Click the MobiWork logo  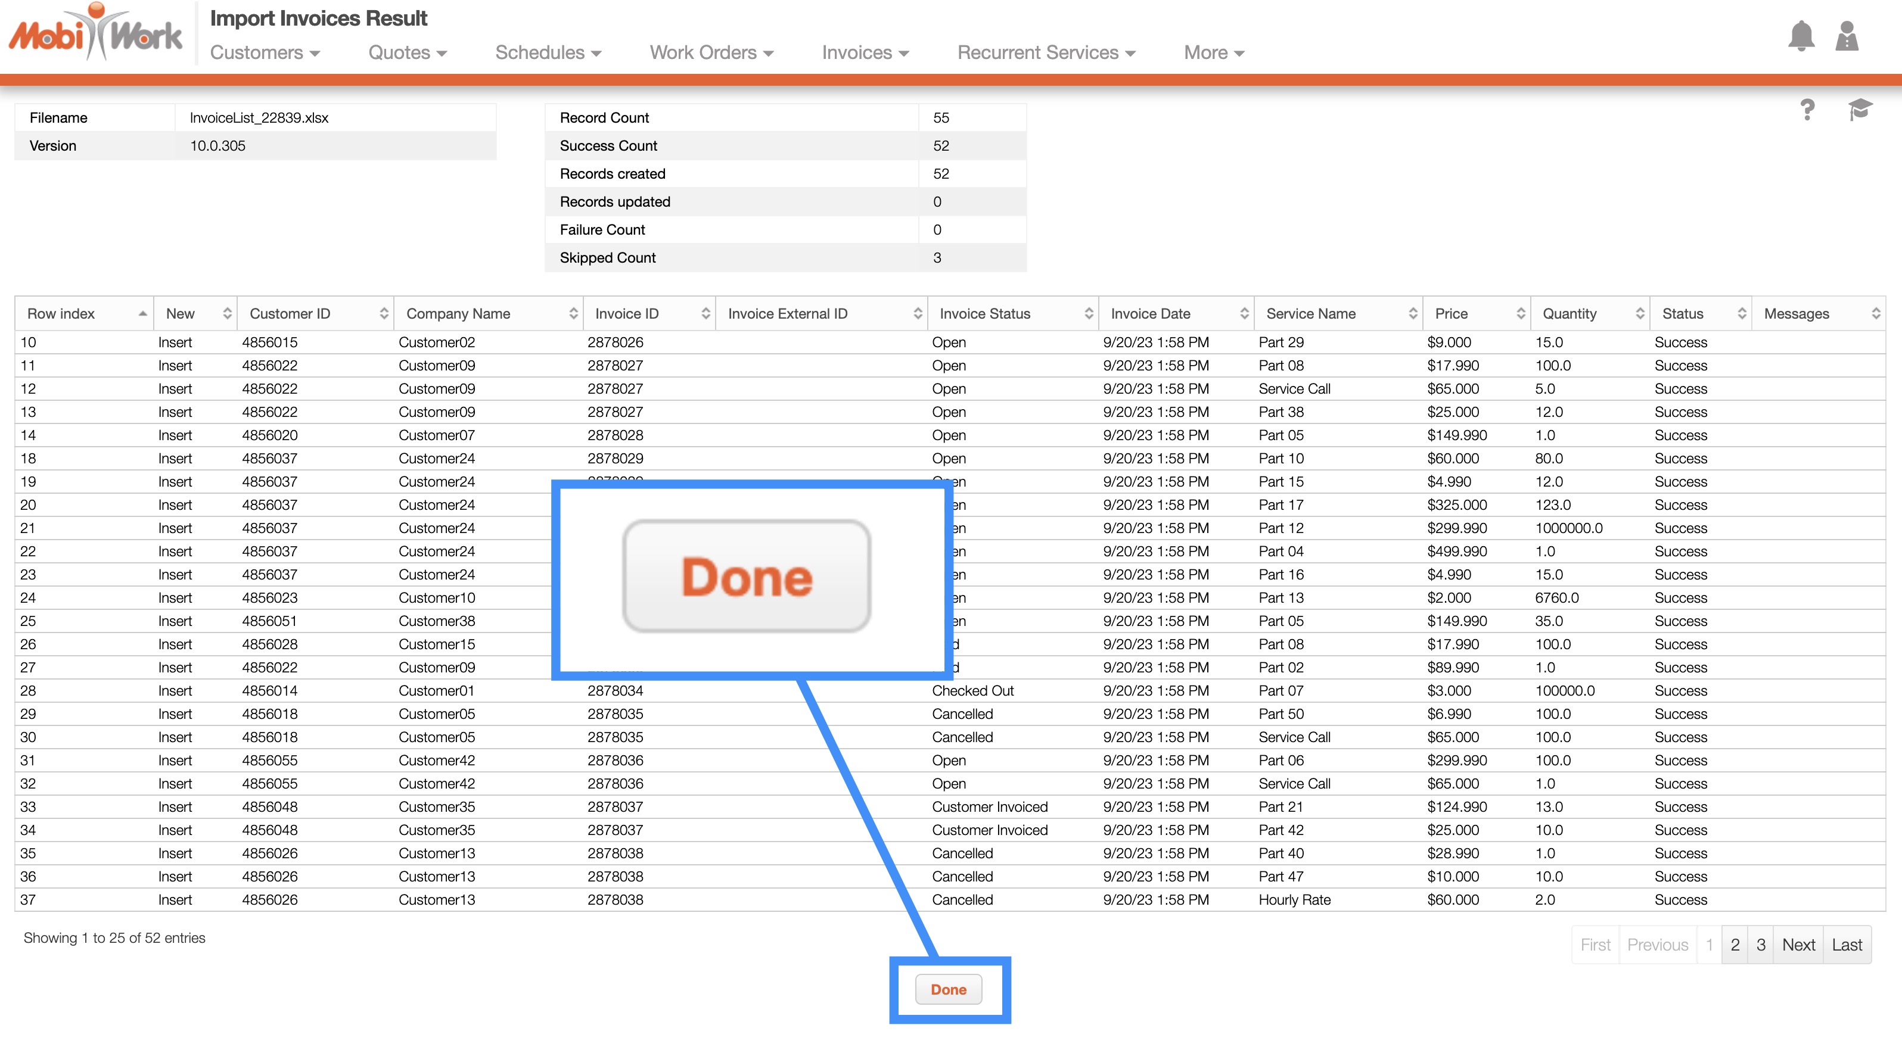[x=96, y=34]
